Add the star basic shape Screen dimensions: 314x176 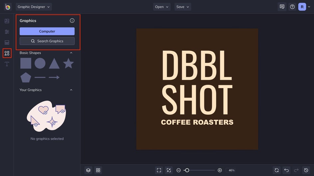pyautogui.click(x=69, y=63)
